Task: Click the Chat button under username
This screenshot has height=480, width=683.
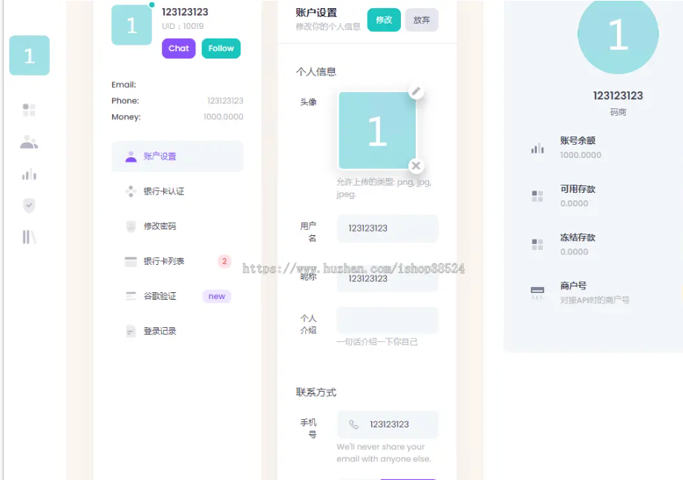Action: click(x=178, y=48)
